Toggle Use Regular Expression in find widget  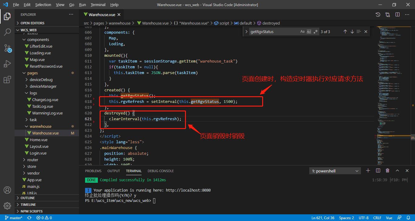pyautogui.click(x=316, y=32)
